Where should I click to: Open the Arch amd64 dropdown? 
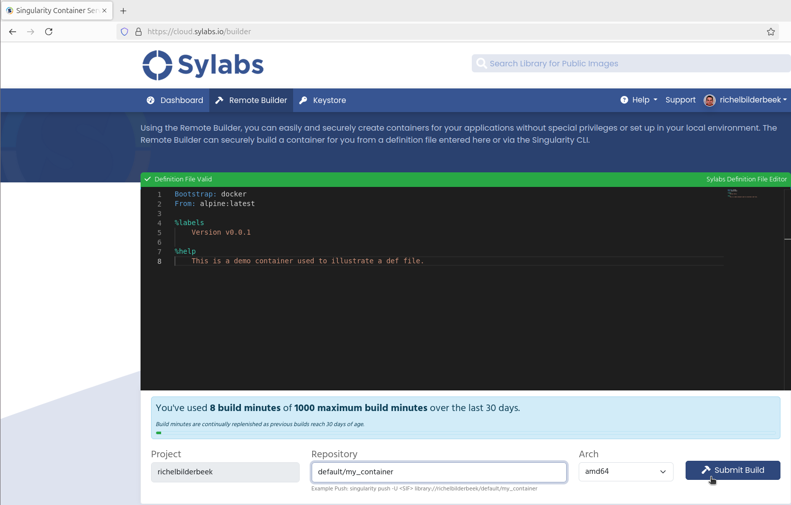[625, 471]
